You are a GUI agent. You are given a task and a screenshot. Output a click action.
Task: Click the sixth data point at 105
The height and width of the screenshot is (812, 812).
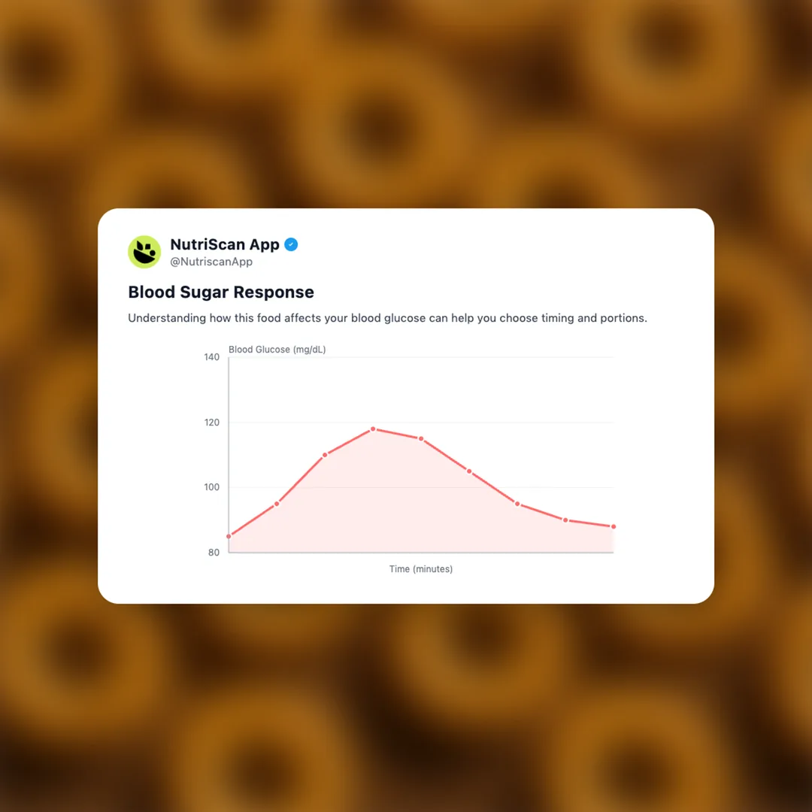point(469,471)
